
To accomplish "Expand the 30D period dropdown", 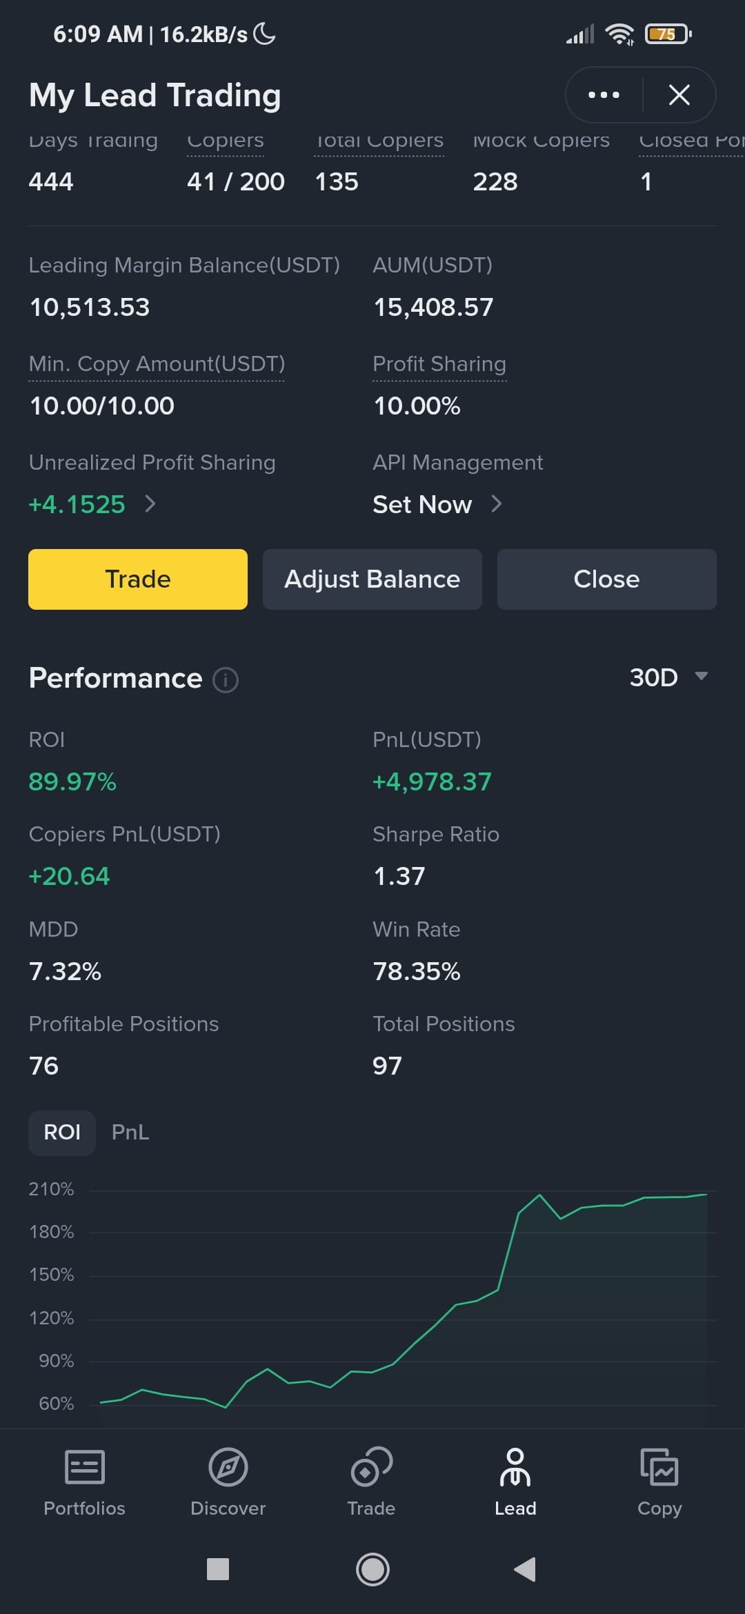I will click(668, 677).
